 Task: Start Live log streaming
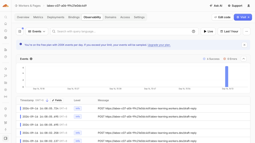(208, 31)
